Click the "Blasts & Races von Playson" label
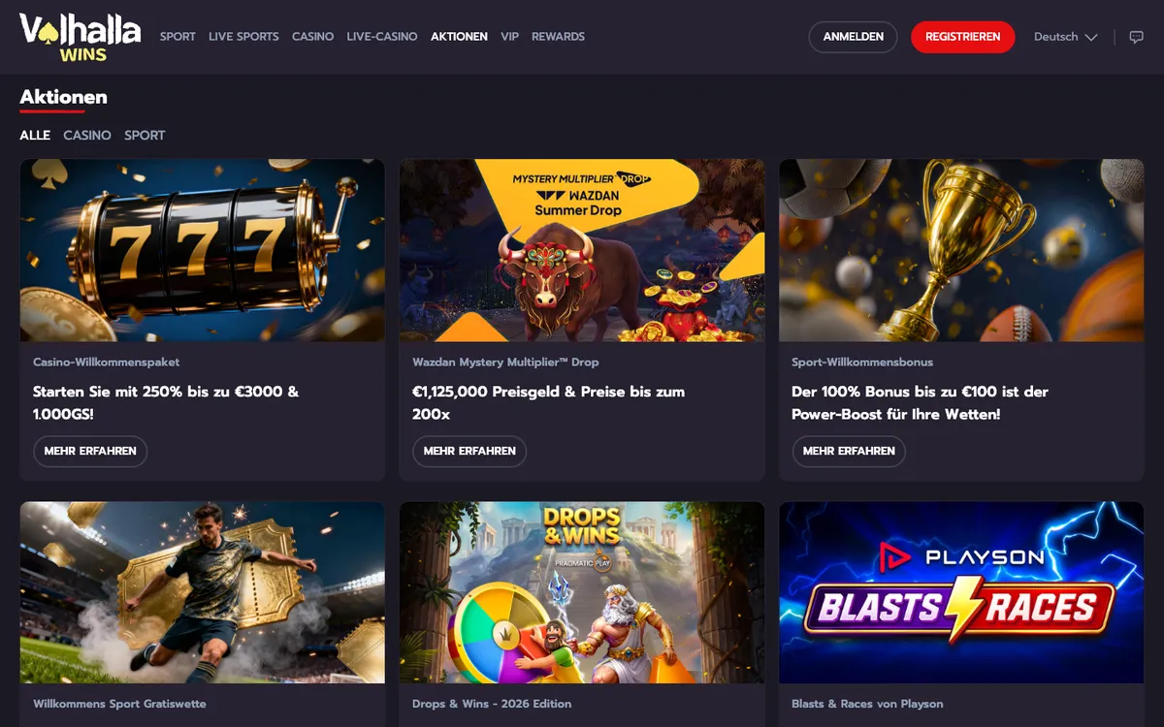1164x727 pixels. click(x=867, y=704)
